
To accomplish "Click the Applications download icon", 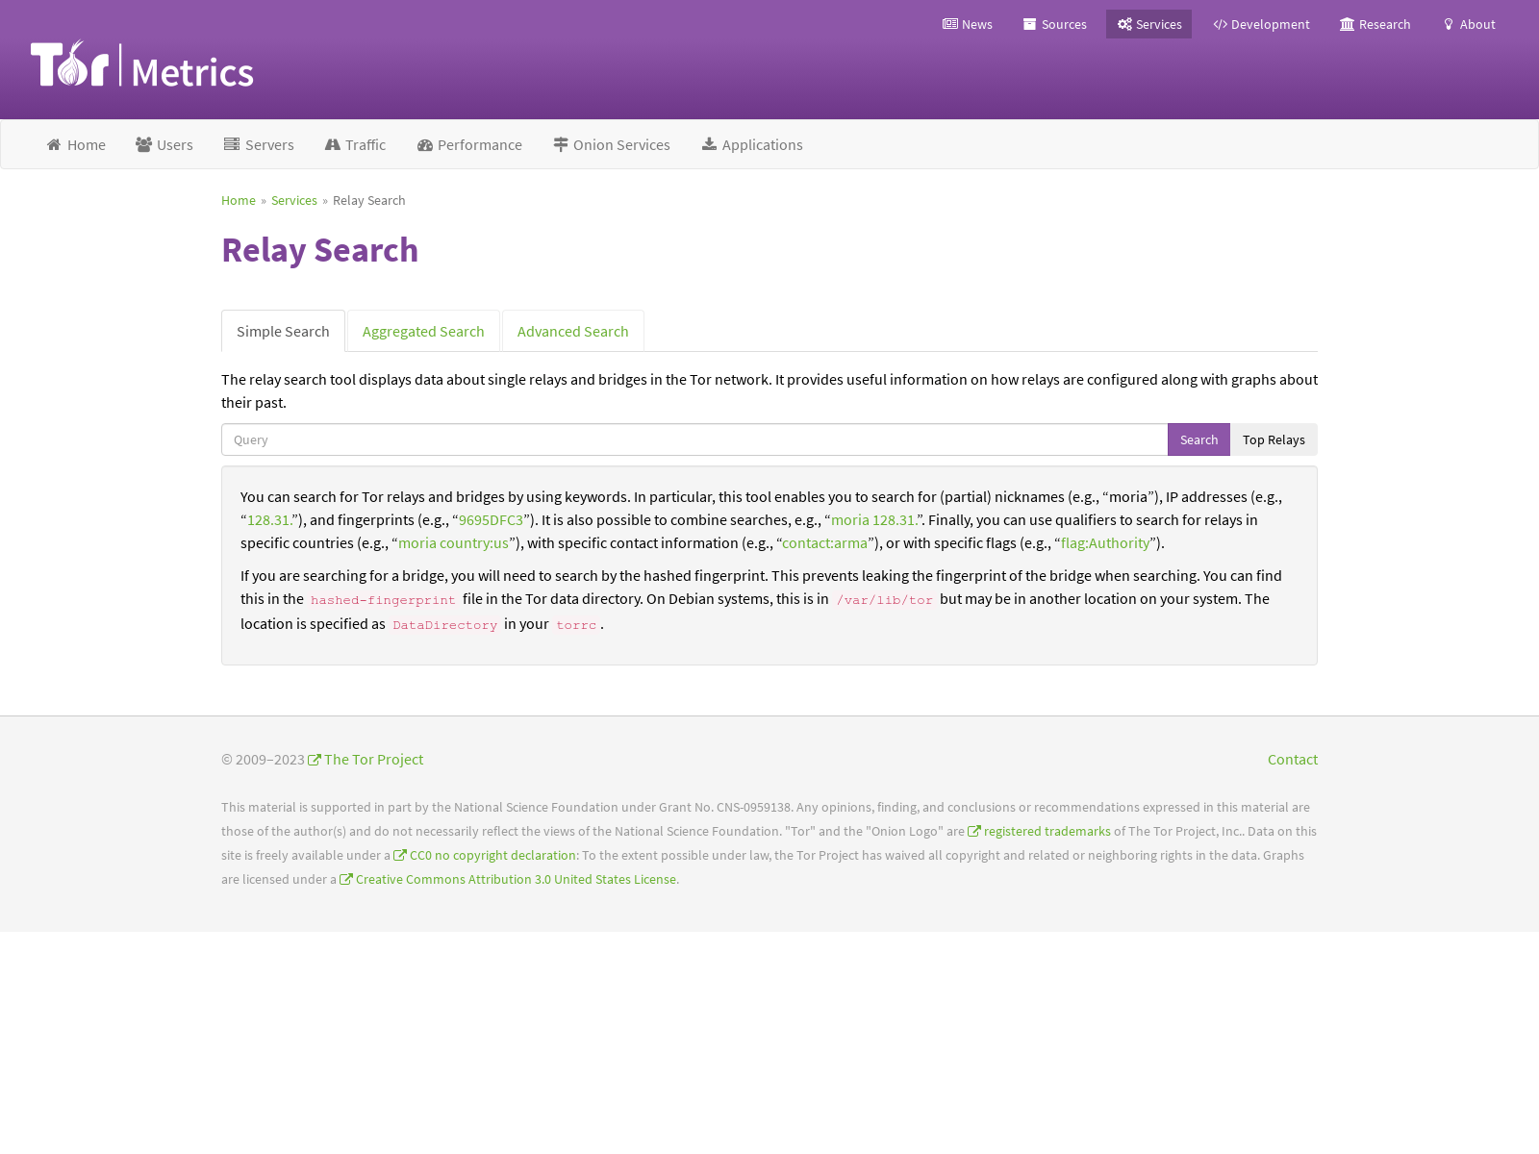I will click(x=709, y=144).
